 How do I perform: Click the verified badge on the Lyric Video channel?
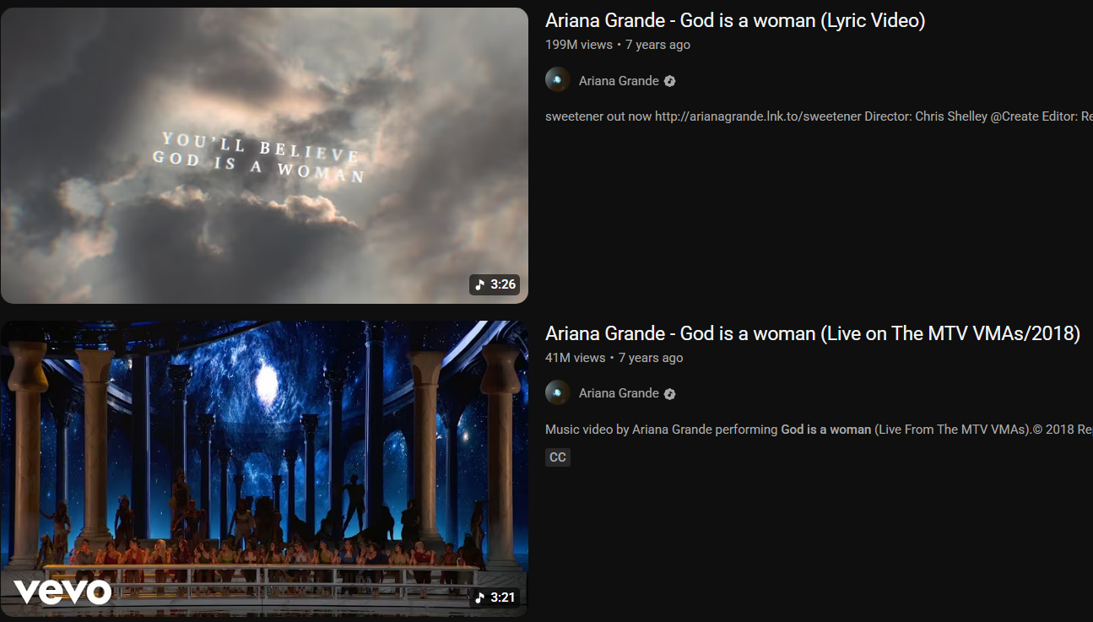(670, 81)
